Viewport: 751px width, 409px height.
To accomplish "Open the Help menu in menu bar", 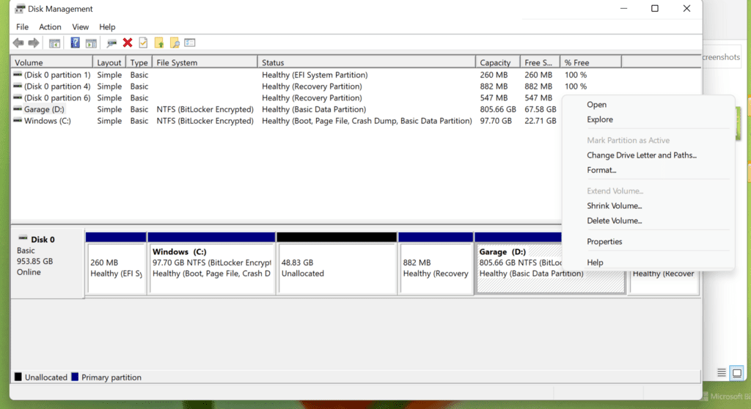I will pyautogui.click(x=107, y=27).
